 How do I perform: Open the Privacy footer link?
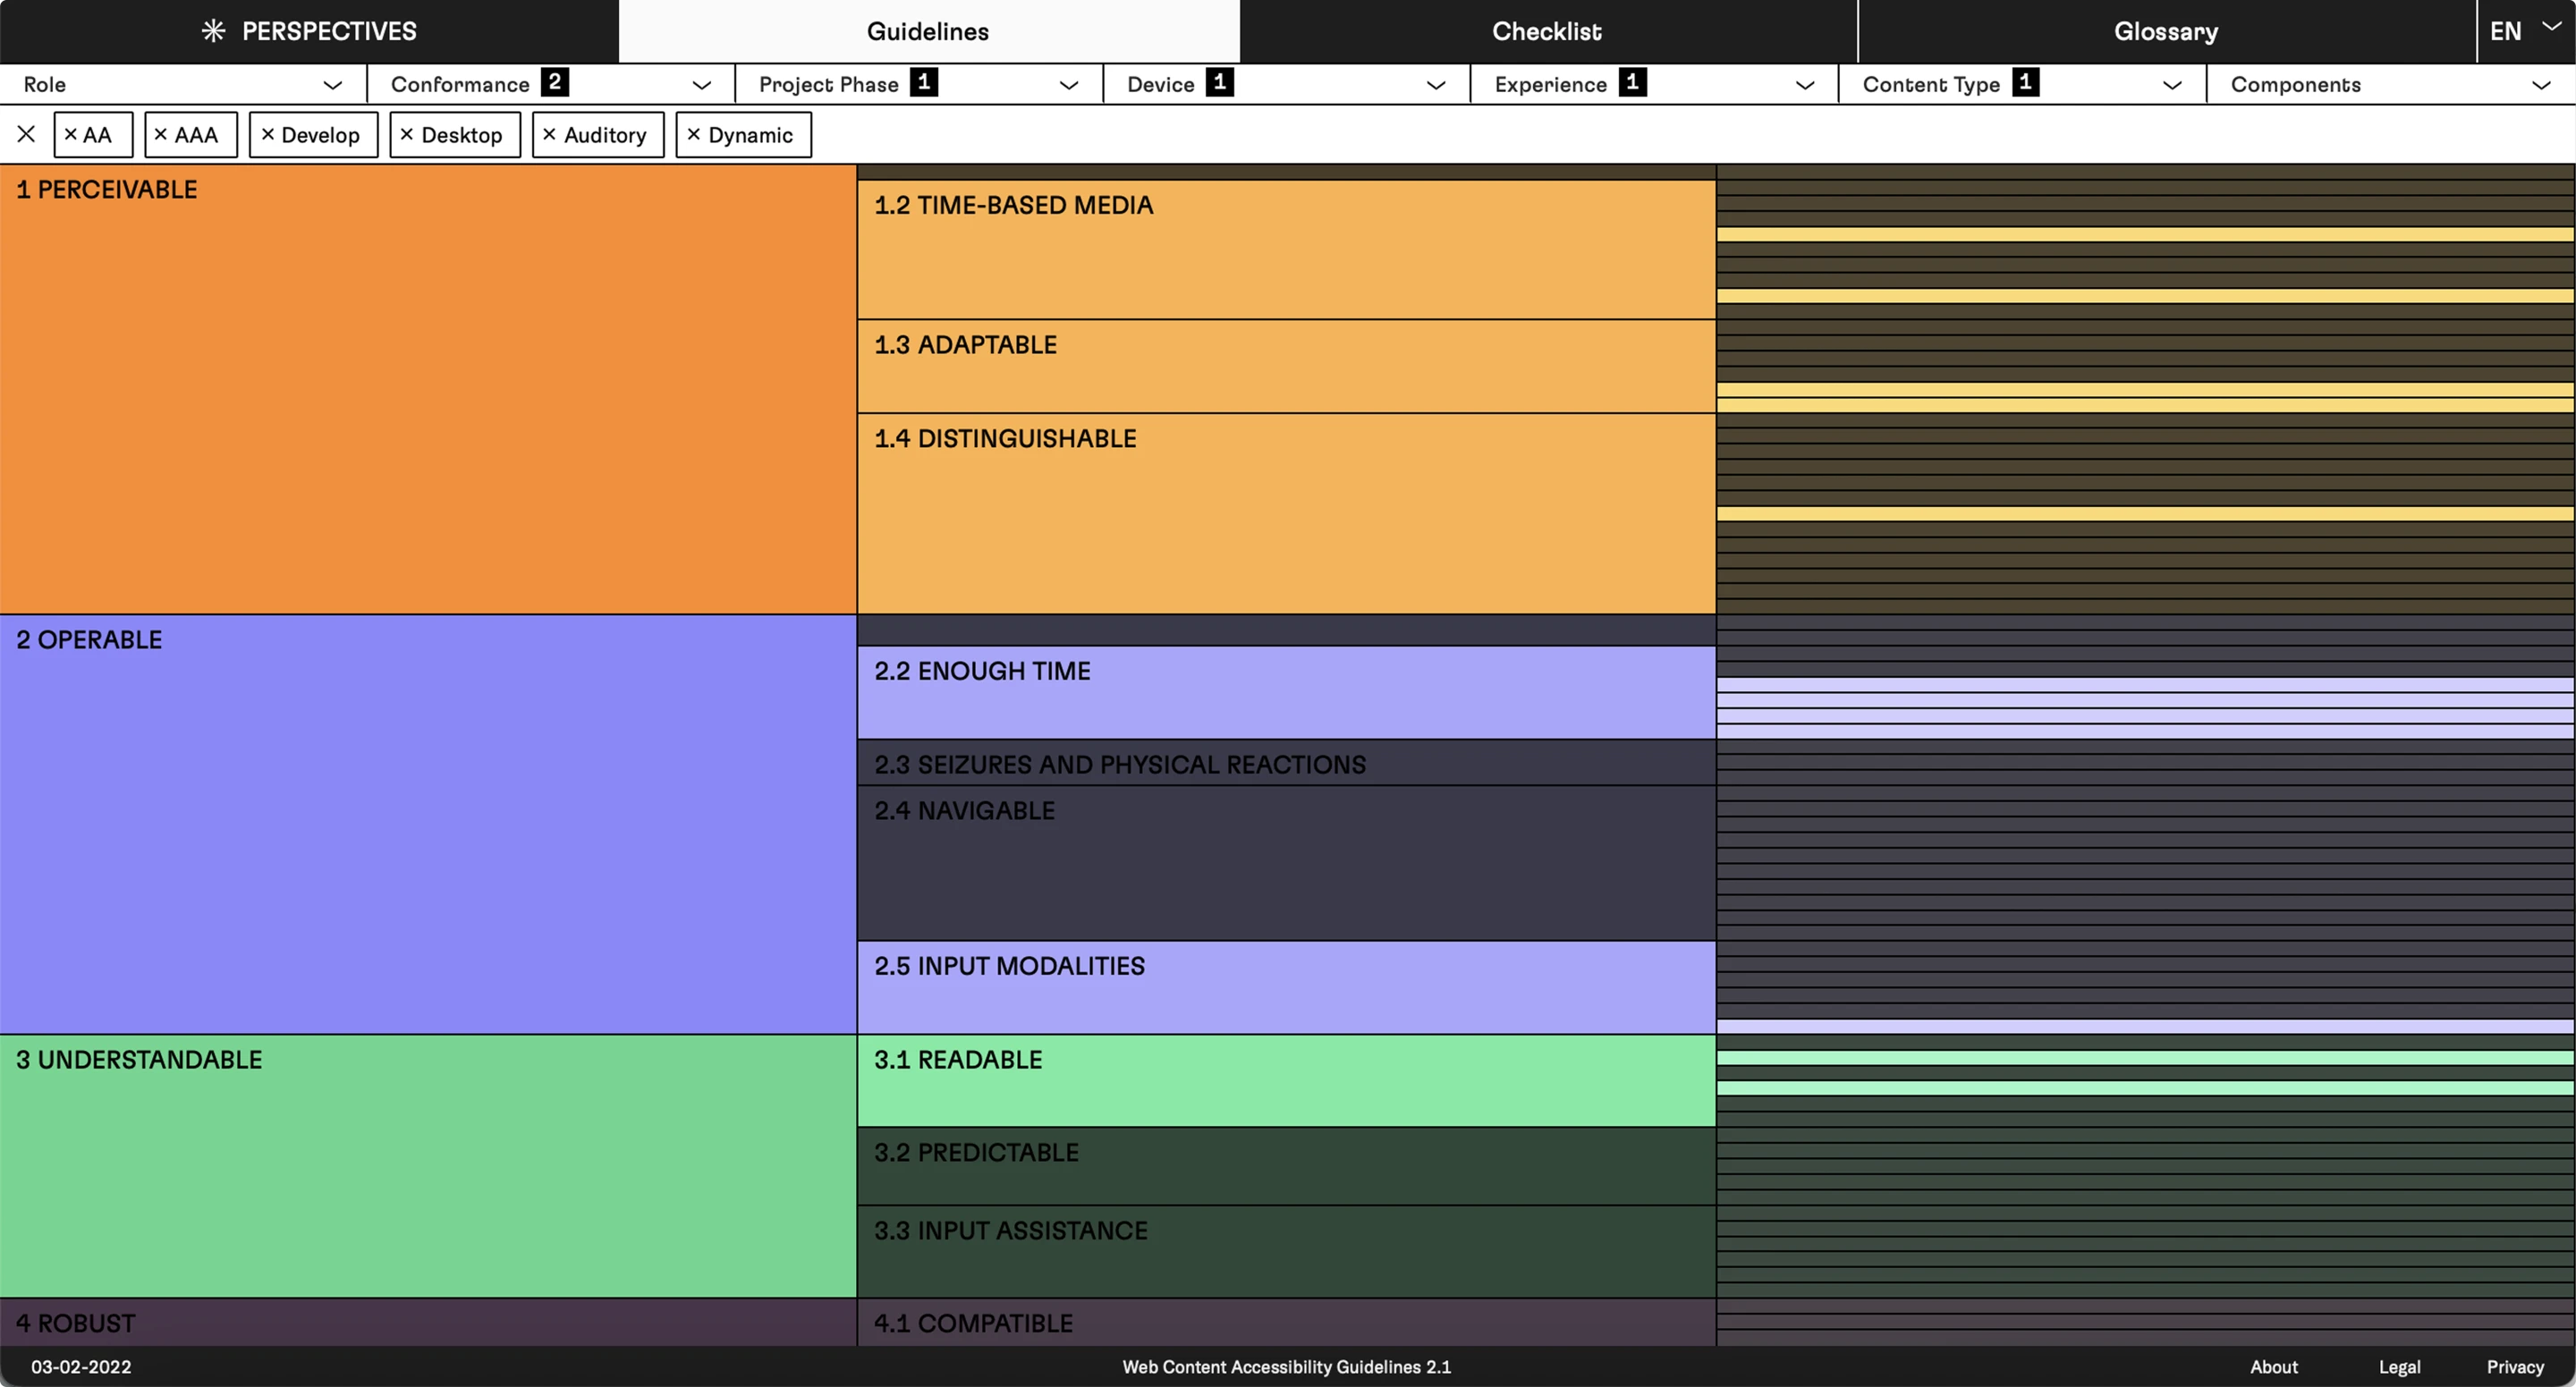(x=2515, y=1367)
